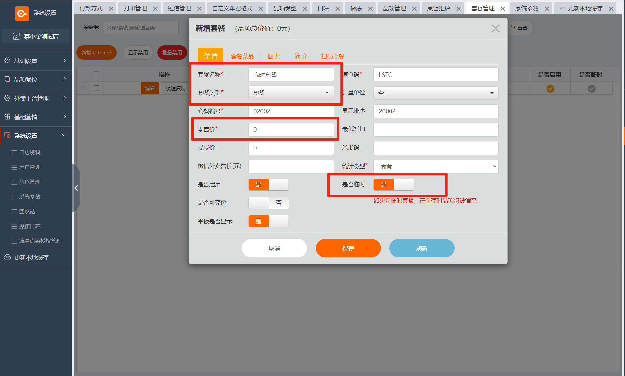Click the 速查码 input field
The height and width of the screenshot is (376, 625).
[436, 75]
